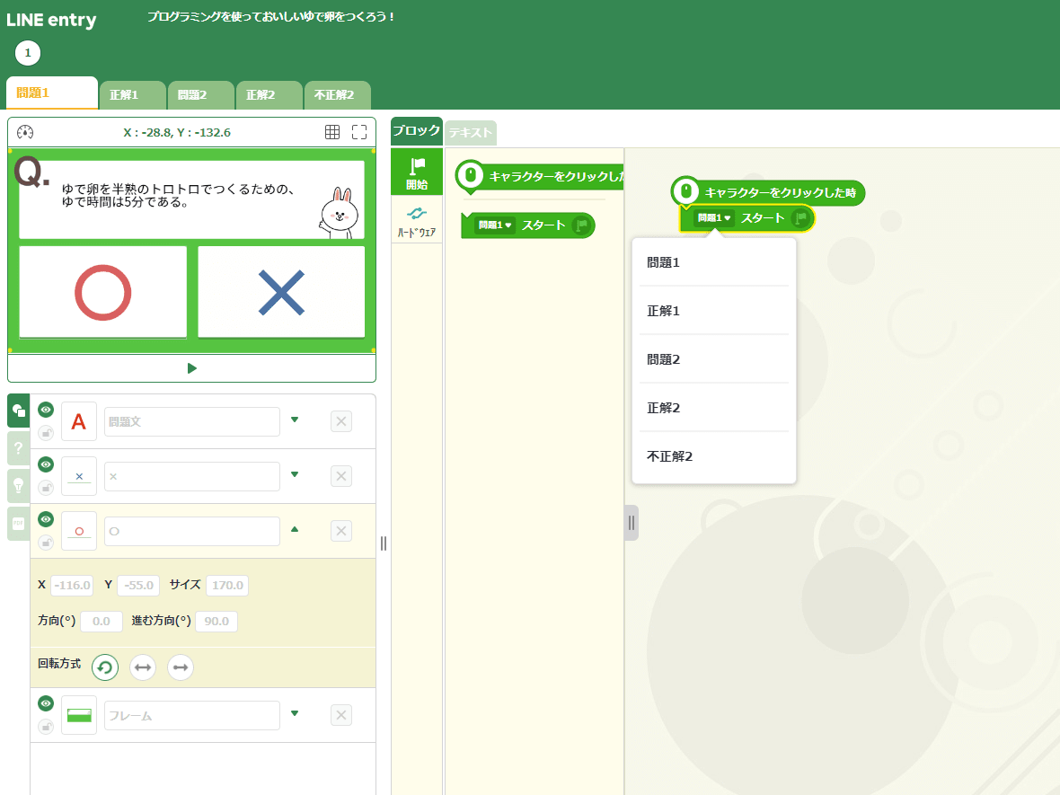
Task: Toggle the lock on ○ object
Action: [46, 543]
